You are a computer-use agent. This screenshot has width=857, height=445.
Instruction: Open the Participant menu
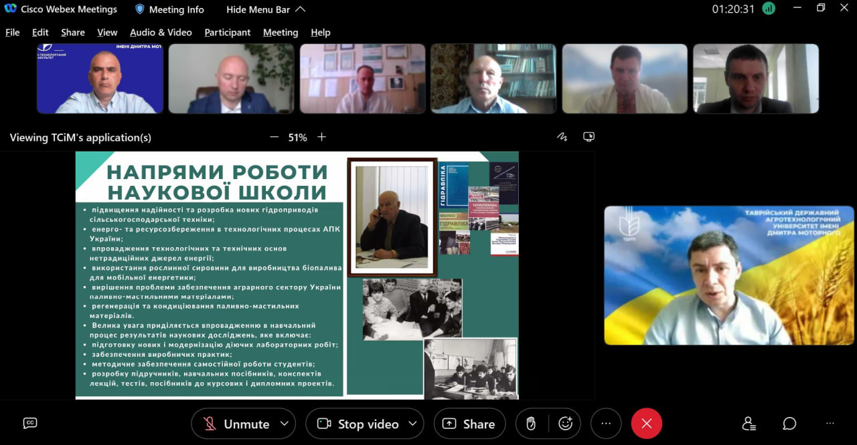pyautogui.click(x=228, y=32)
